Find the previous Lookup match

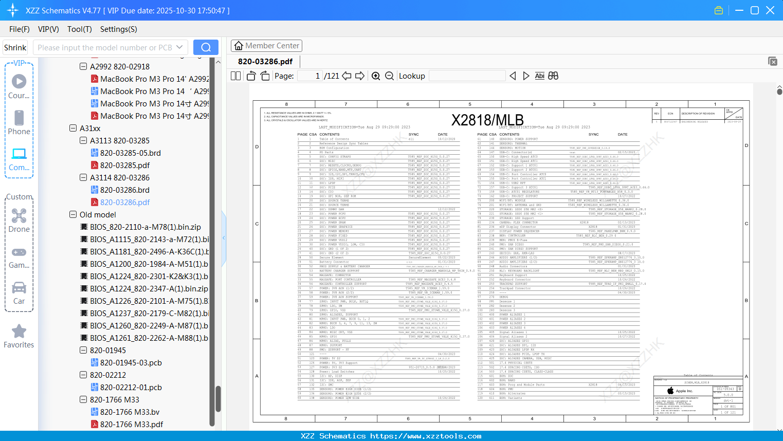[513, 76]
